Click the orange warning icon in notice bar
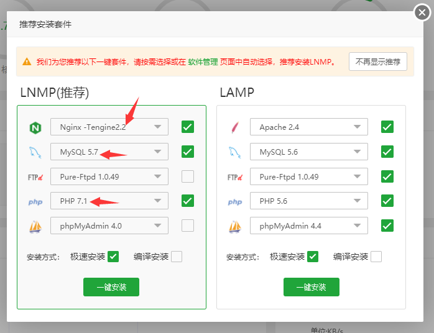434x333 pixels. point(27,62)
